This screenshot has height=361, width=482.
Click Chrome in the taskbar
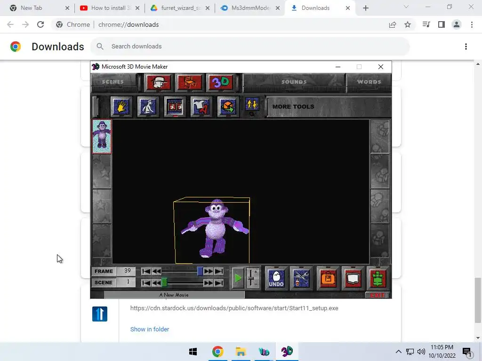pyautogui.click(x=217, y=352)
